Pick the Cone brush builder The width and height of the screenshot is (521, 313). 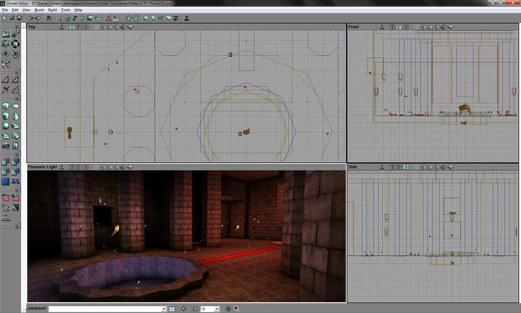[16, 116]
